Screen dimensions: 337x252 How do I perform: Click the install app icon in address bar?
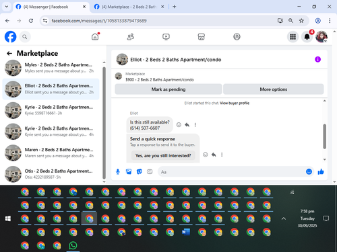tap(280, 21)
